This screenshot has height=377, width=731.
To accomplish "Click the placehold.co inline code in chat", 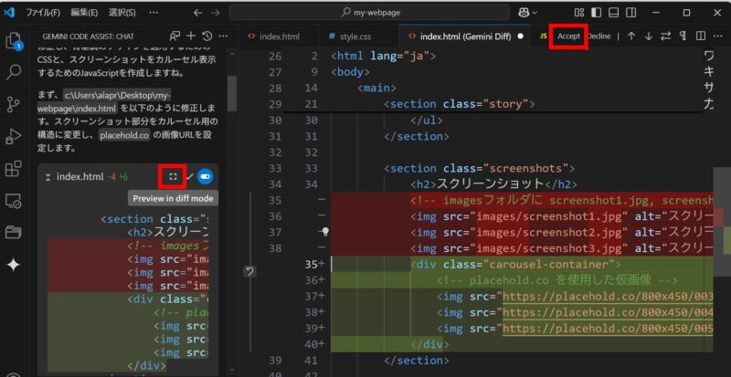I will (123, 136).
